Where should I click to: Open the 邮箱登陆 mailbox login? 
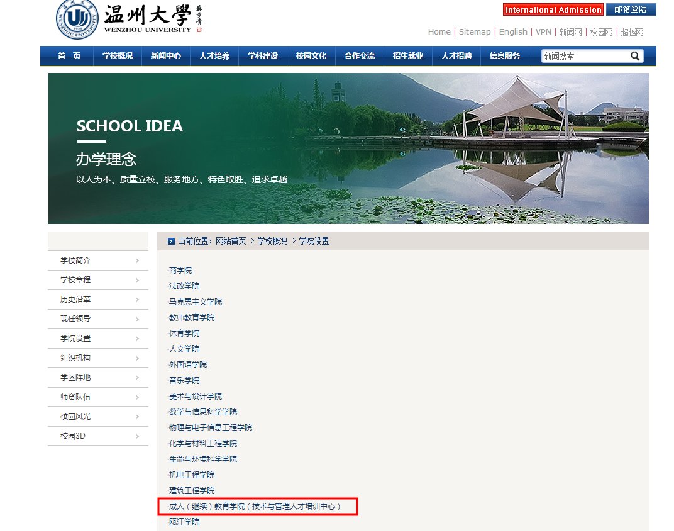[x=631, y=9]
